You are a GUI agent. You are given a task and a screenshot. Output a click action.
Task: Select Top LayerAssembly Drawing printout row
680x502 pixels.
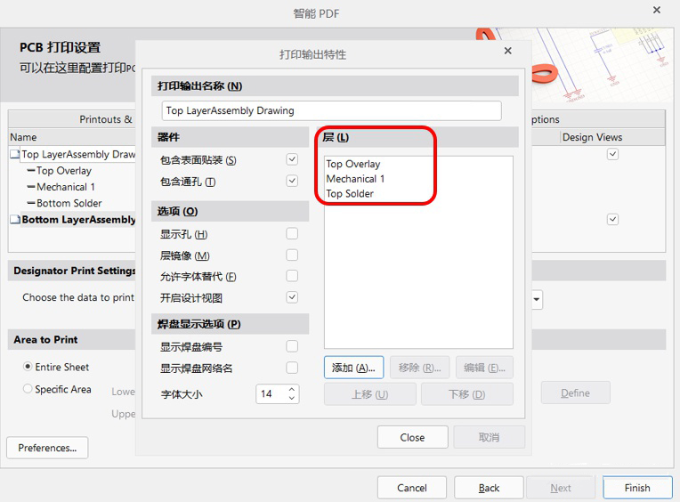(78, 154)
